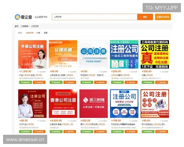Select the 综合排序 sort option
The image size is (184, 147).
coord(30,33)
